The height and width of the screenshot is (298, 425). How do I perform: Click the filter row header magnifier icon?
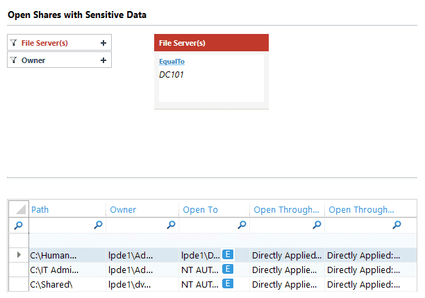(19, 225)
